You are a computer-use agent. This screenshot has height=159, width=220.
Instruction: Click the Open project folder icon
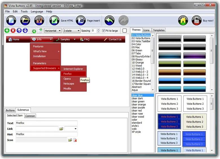click(x=25, y=21)
